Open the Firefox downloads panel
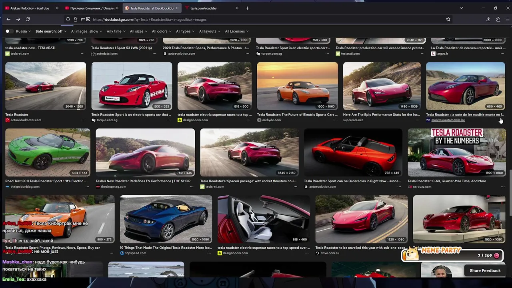Screen dimensions: 512x288 (488, 19)
